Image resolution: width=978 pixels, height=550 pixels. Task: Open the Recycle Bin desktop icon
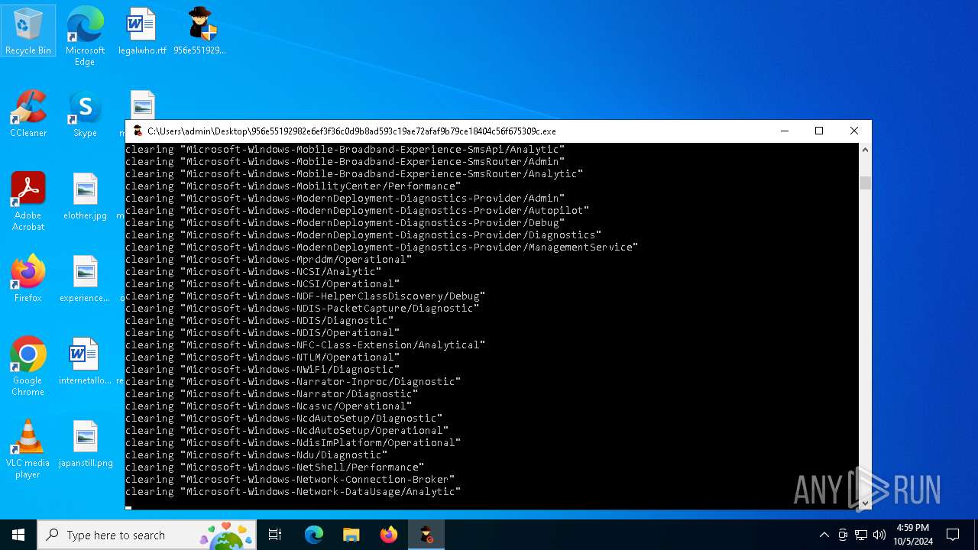click(x=28, y=31)
